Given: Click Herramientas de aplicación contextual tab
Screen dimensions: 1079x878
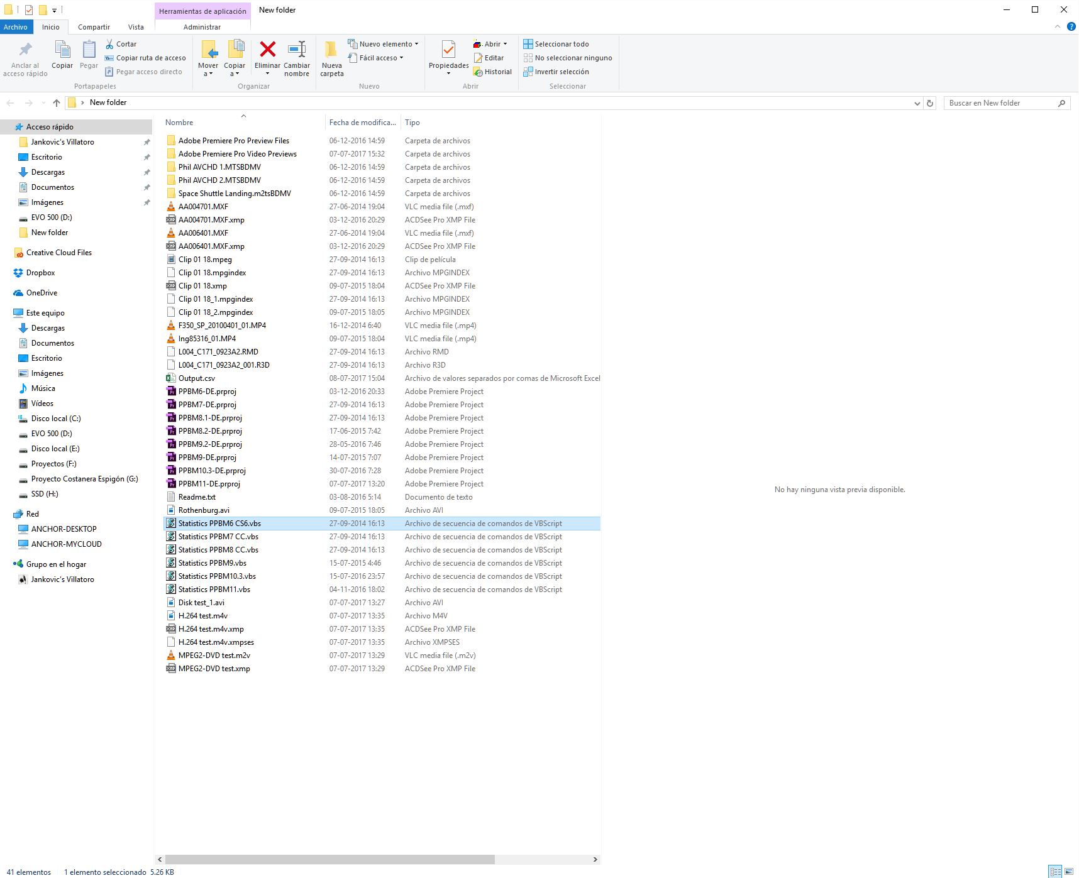Looking at the screenshot, I should 202,11.
